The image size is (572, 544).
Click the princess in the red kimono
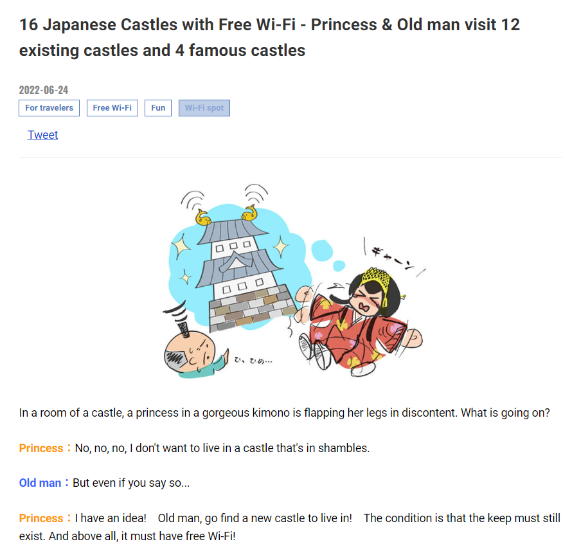(x=359, y=322)
